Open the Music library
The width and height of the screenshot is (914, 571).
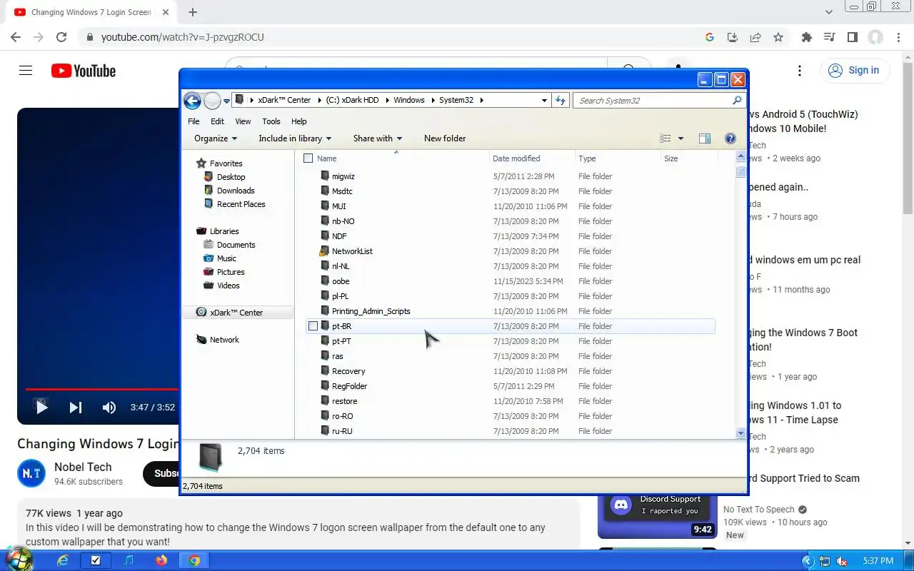pyautogui.click(x=226, y=258)
